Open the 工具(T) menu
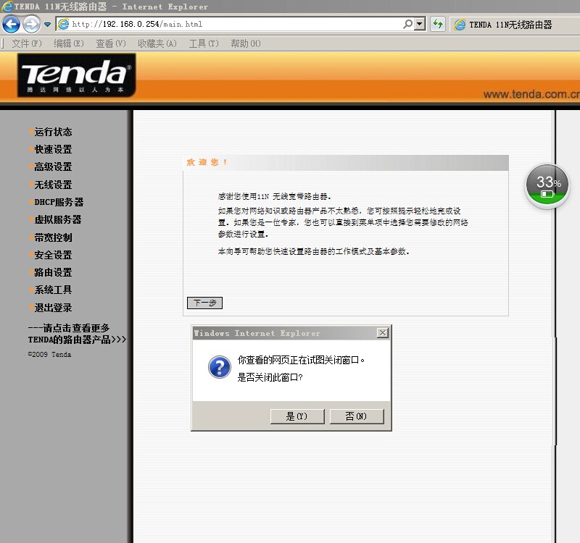The height and width of the screenshot is (543, 580). coord(204,43)
